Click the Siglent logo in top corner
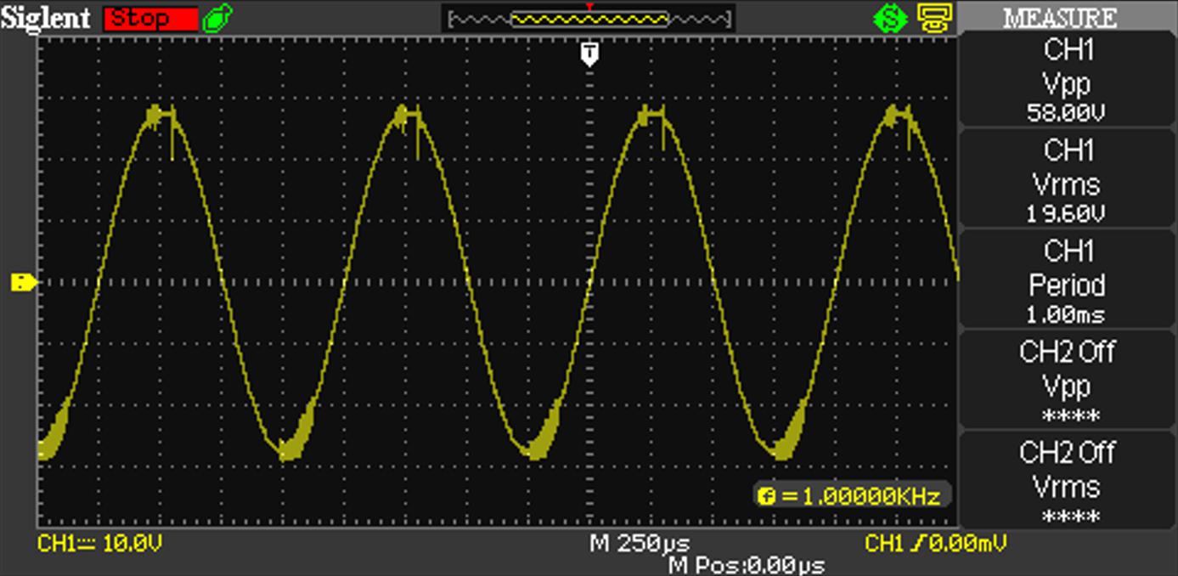The height and width of the screenshot is (576, 1178). (48, 18)
